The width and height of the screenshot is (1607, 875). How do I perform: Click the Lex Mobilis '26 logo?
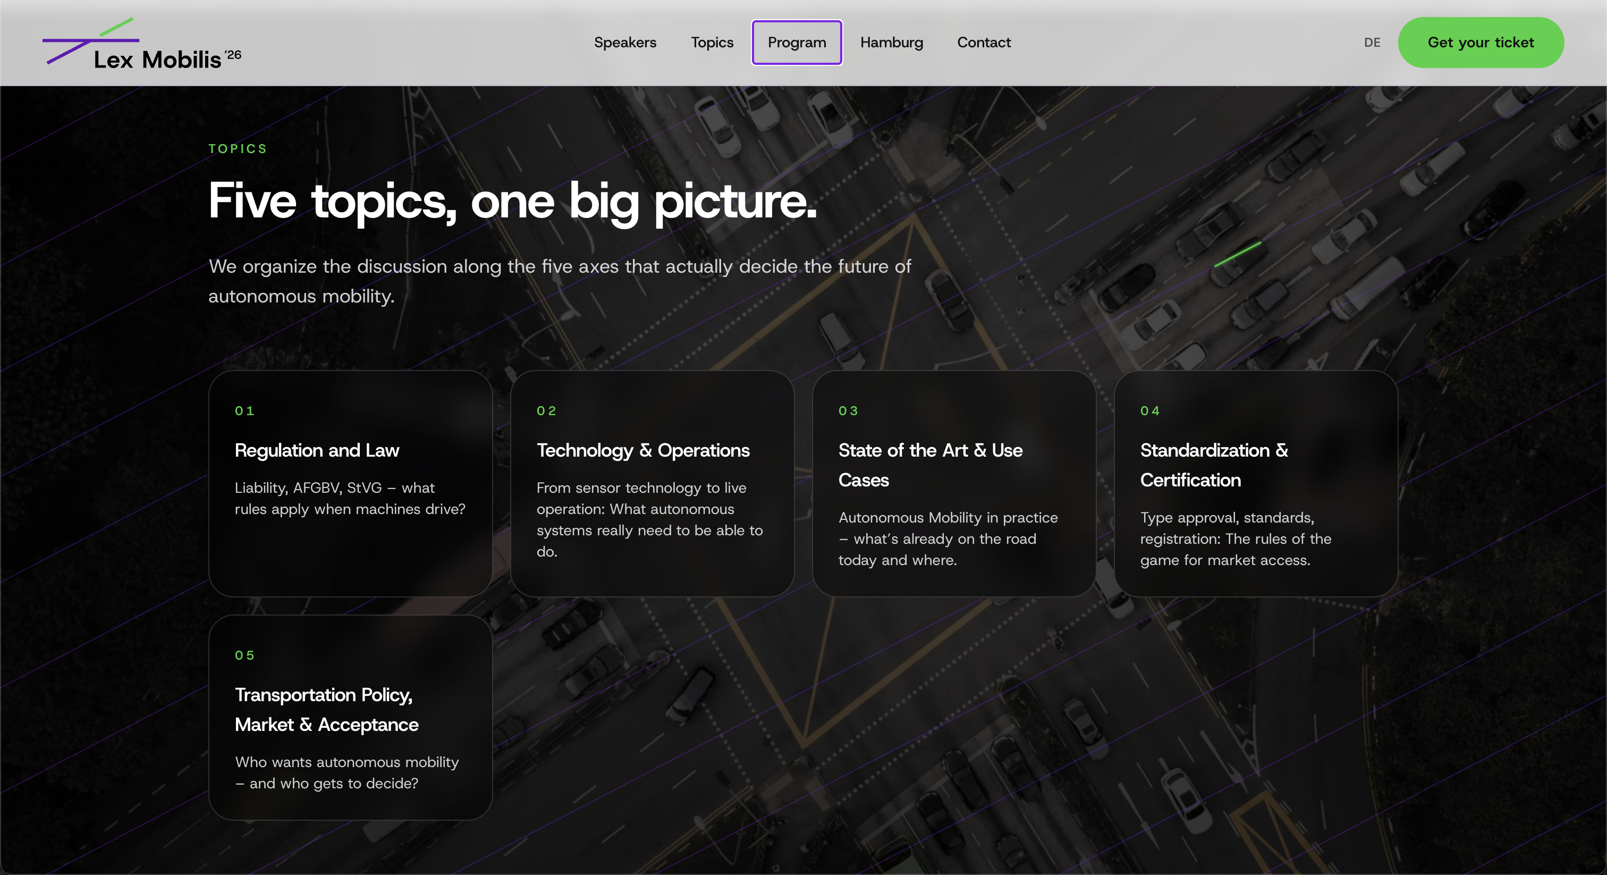[x=141, y=44]
